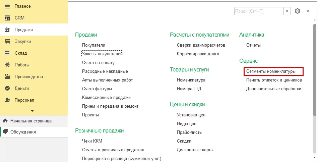Click the Производство factory icon
The height and width of the screenshot is (162, 318).
[7, 77]
